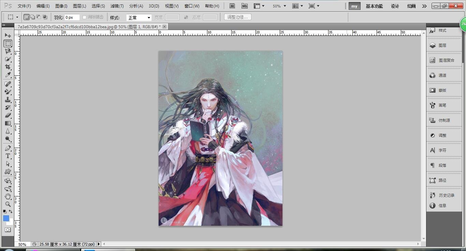Screen dimensions: 466x251
Task: Click the 羽化 feather input field
Action: (x=72, y=17)
